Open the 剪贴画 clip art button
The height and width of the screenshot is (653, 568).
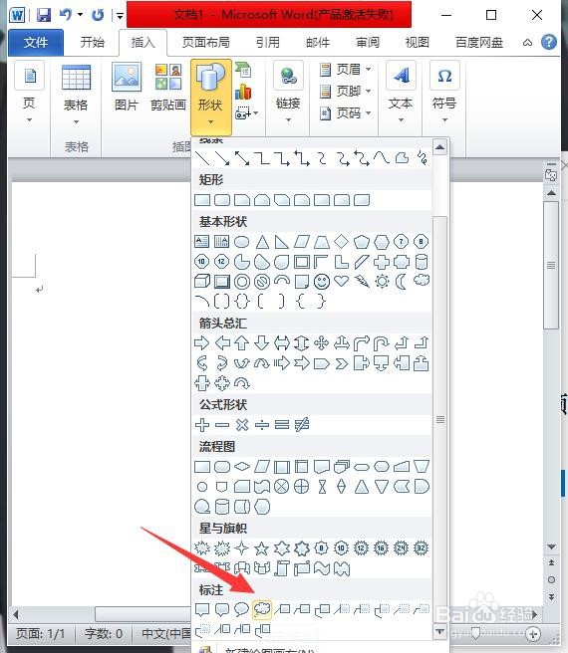click(168, 87)
